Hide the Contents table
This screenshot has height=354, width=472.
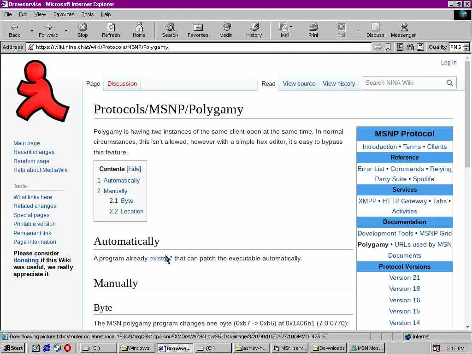[134, 169]
